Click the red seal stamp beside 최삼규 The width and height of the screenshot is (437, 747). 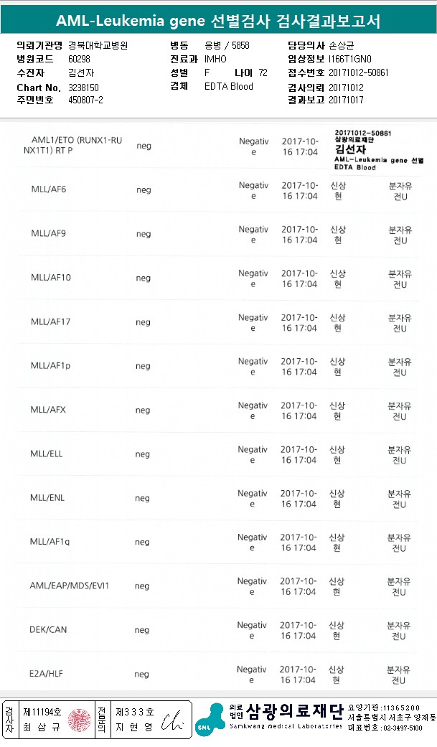coord(79,720)
